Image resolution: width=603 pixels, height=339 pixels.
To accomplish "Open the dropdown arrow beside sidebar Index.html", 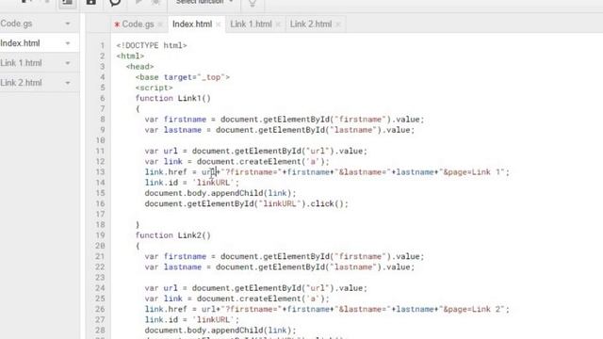I will (x=68, y=43).
